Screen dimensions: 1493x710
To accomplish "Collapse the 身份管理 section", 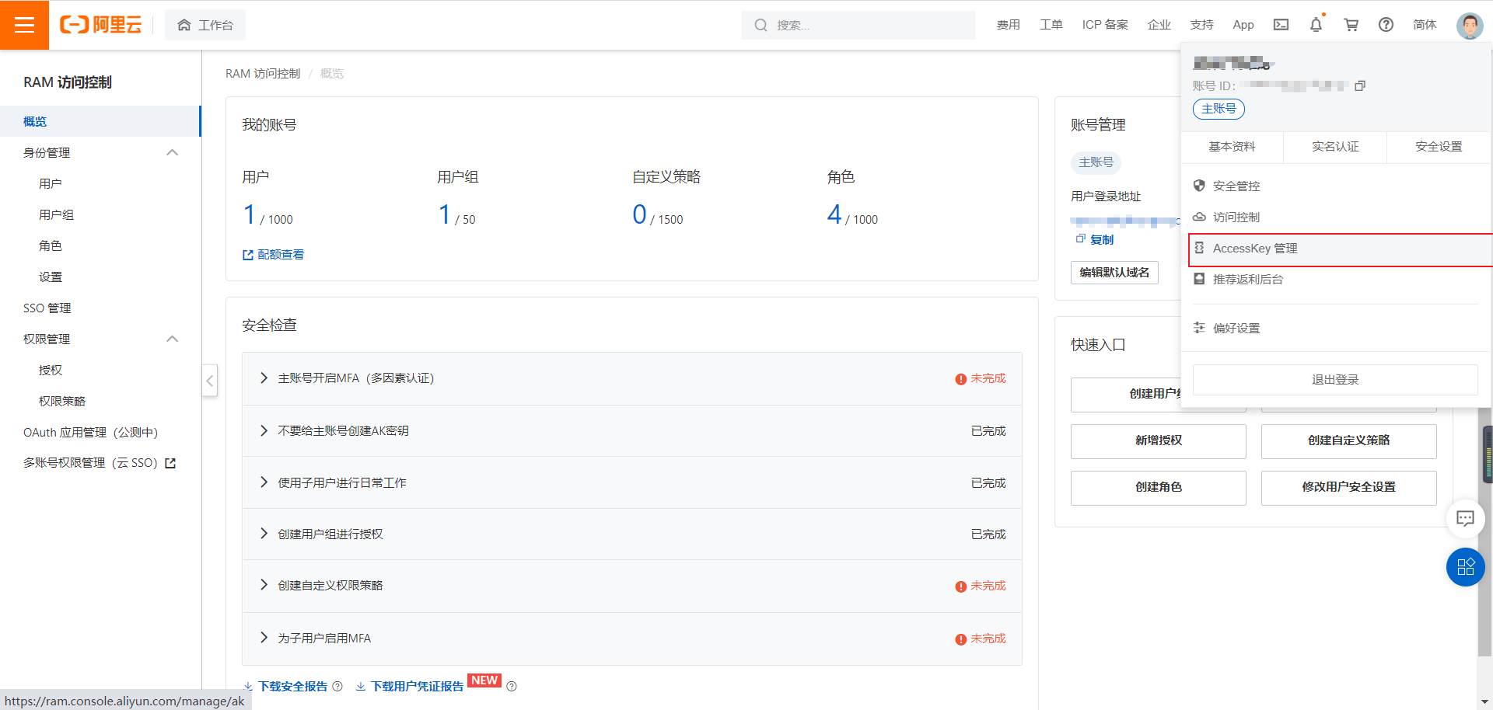I will click(173, 152).
